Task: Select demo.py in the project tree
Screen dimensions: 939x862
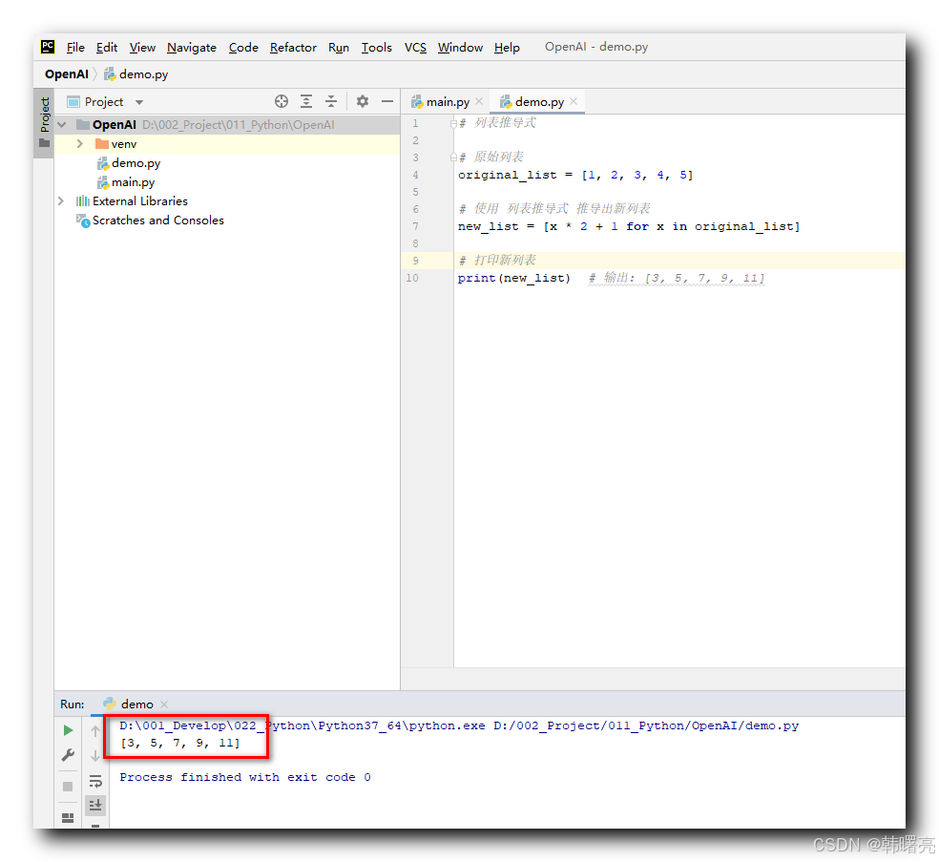Action: pyautogui.click(x=136, y=163)
